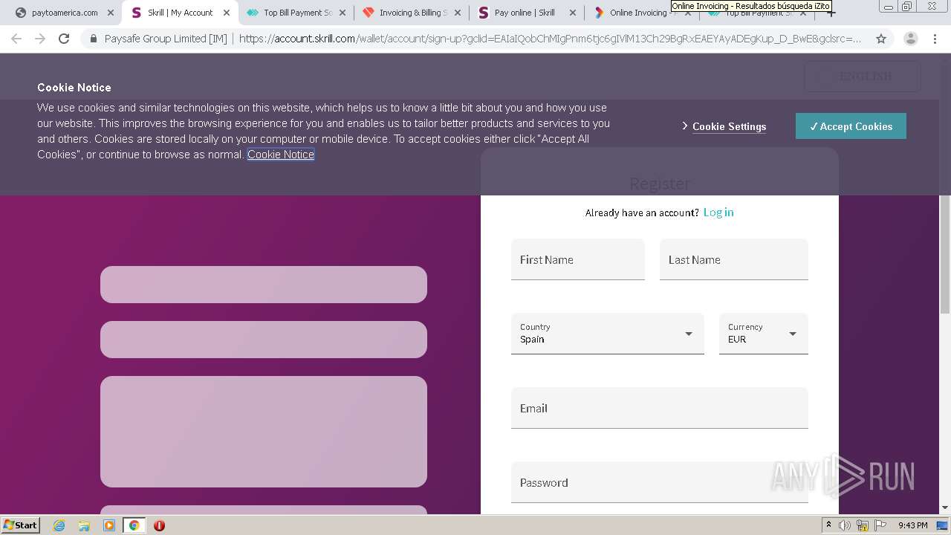
Task: Open the file explorer folder icon
Action: click(x=84, y=525)
